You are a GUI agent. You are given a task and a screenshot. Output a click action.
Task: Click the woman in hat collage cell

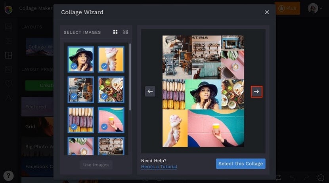pos(203,94)
